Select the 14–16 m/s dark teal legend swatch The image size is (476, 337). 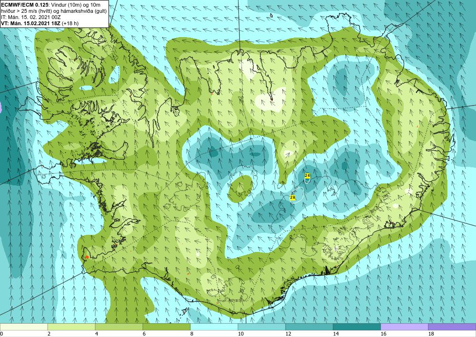[x=357, y=327]
